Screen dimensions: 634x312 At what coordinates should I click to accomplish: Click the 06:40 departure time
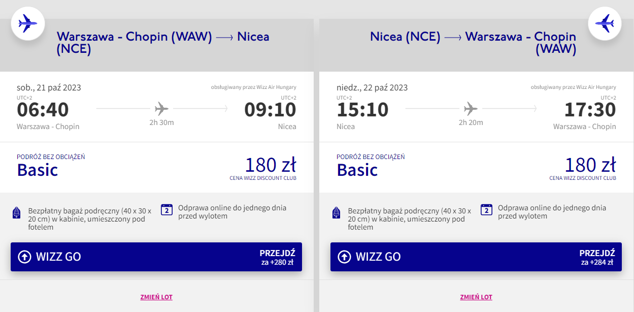point(43,110)
